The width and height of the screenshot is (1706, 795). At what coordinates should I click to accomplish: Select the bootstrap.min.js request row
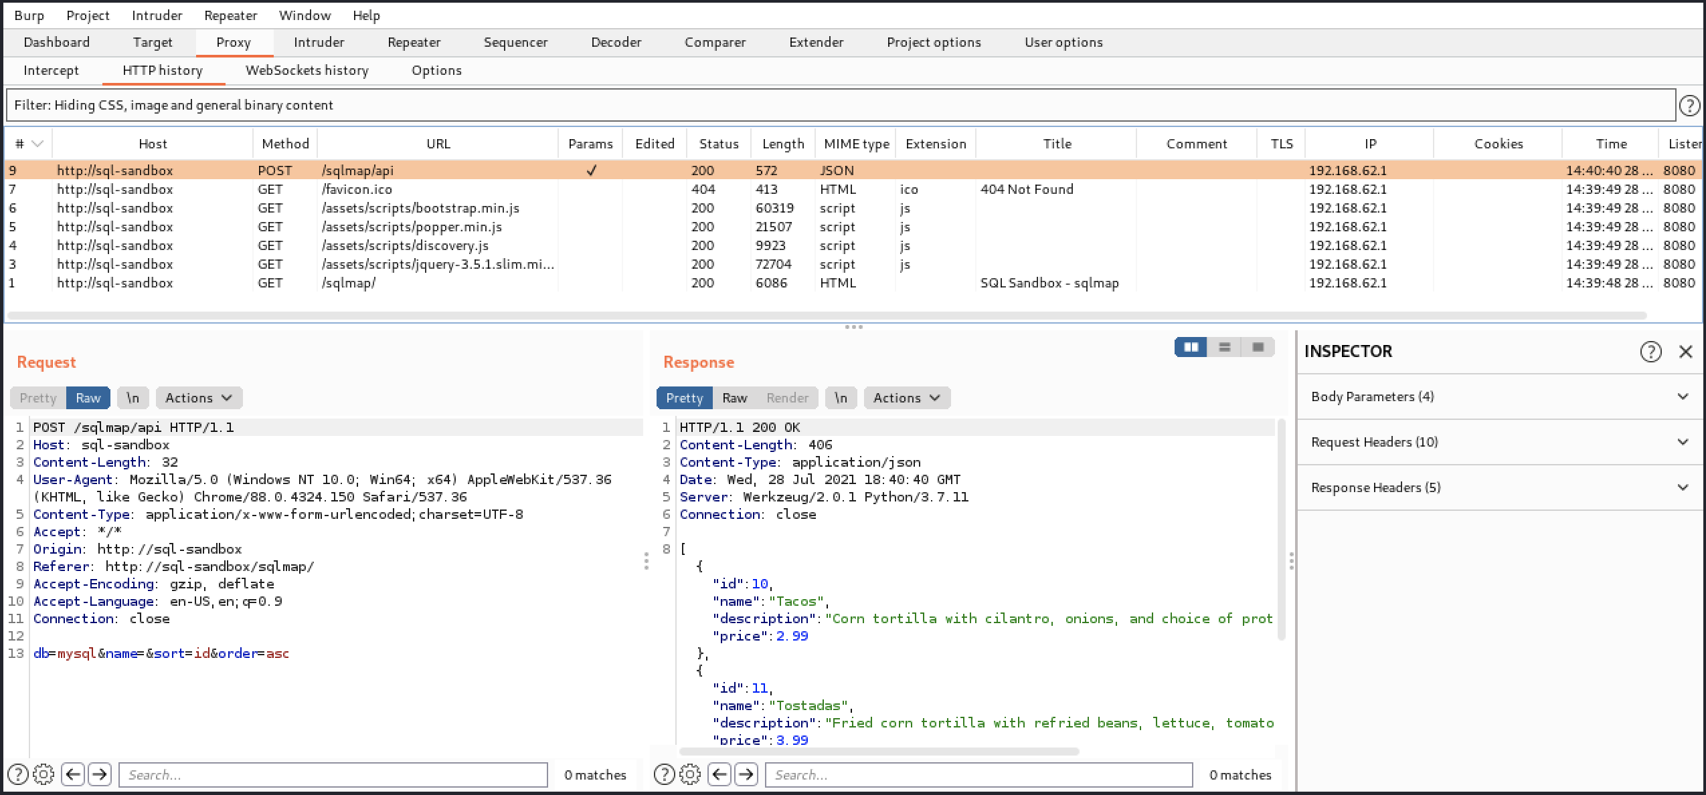[x=853, y=208]
